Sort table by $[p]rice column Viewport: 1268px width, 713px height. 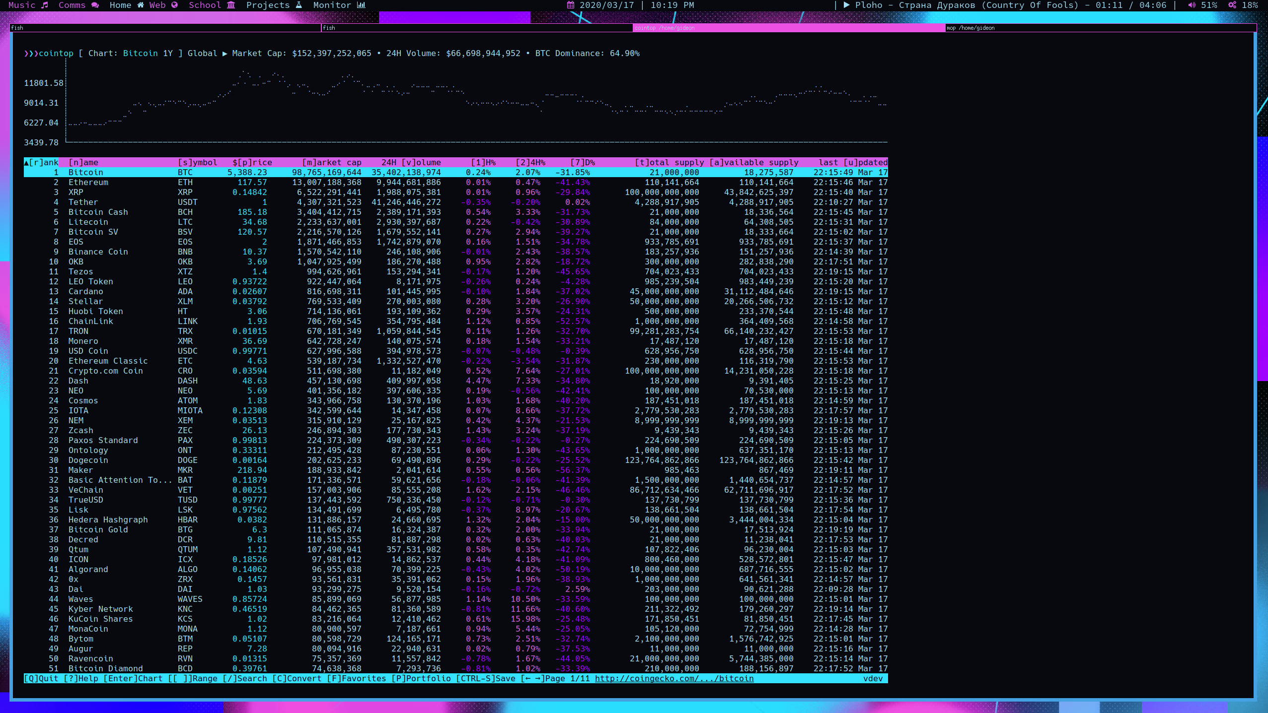coord(252,162)
